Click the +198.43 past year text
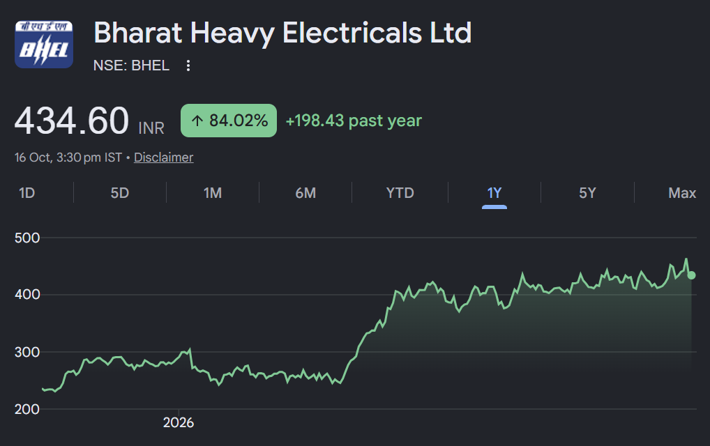Viewport: 710px width, 446px height. (x=354, y=121)
